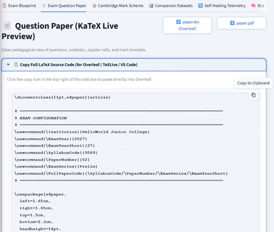Click the EXAM CONFIGURATION comment line
274x232 pixels.
41,118
